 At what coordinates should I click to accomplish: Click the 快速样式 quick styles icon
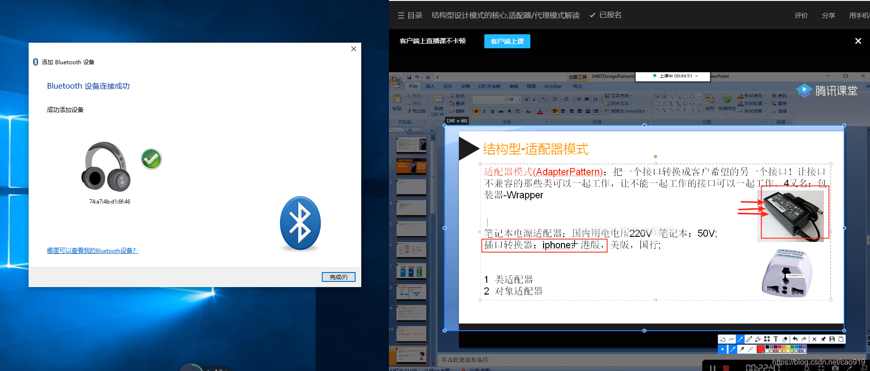click(727, 98)
